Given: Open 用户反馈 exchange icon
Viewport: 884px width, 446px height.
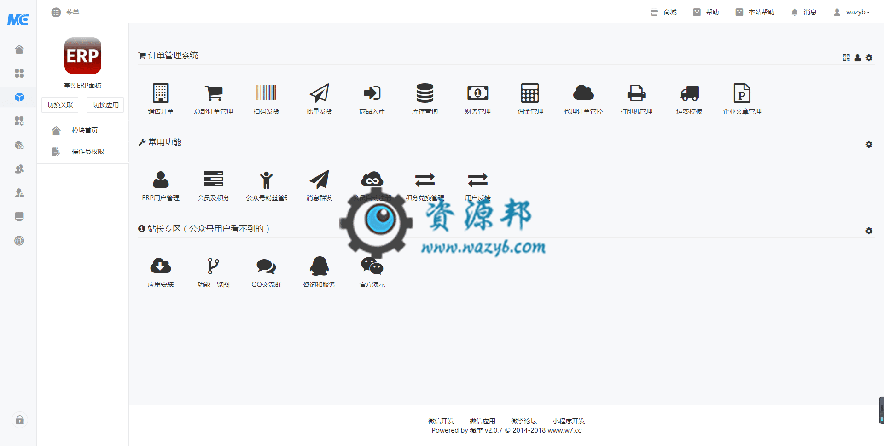Looking at the screenshot, I should tap(478, 180).
